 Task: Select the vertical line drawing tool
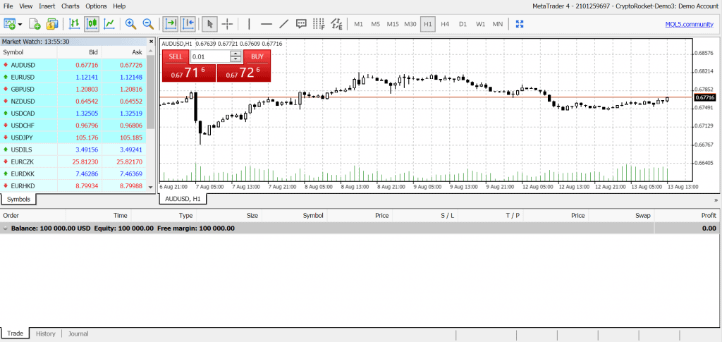click(x=249, y=23)
